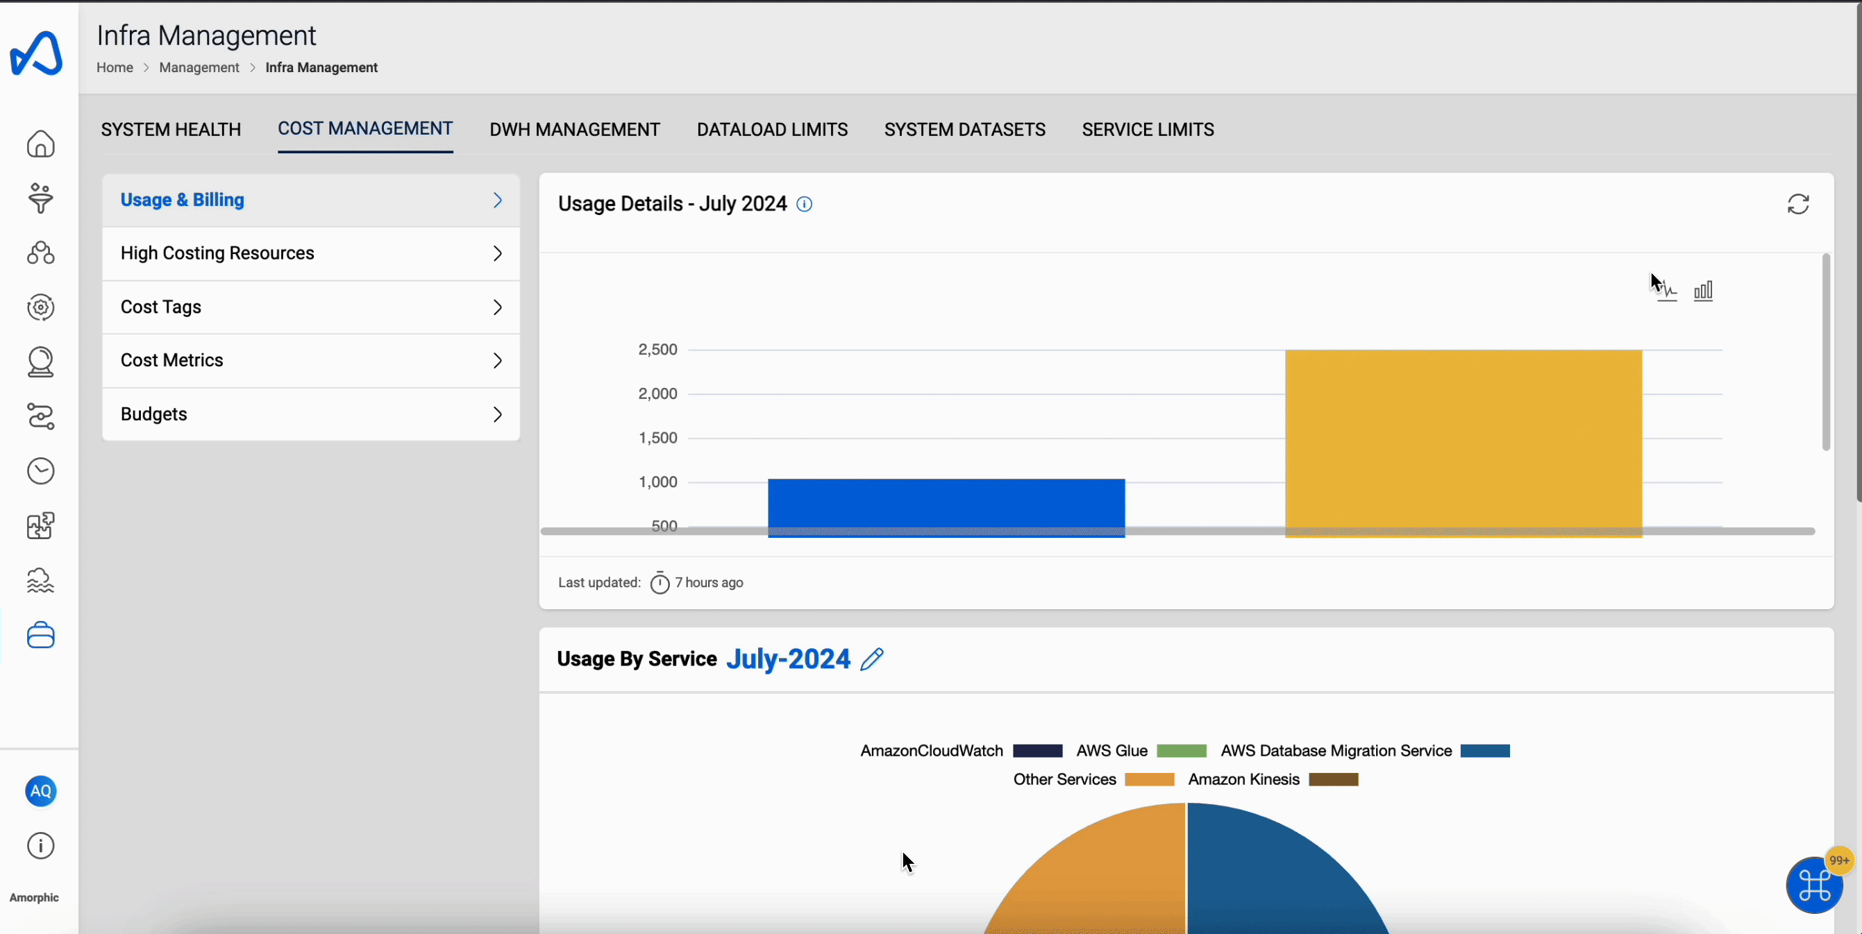The image size is (1862, 934).
Task: Click the 99+ notification badge
Action: tap(1839, 860)
